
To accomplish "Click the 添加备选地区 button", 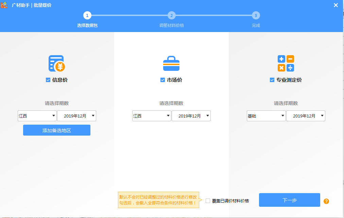I will 57,130.
